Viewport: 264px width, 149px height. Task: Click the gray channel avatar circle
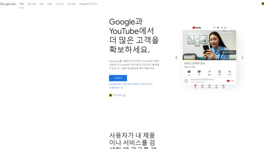click(x=186, y=81)
